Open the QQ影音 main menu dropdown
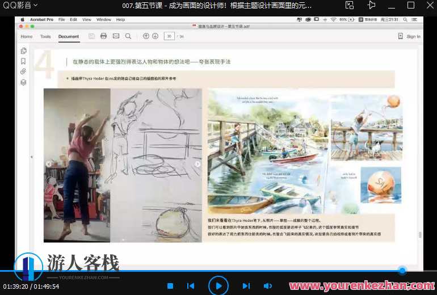This screenshot has width=437, height=295. 20,5
